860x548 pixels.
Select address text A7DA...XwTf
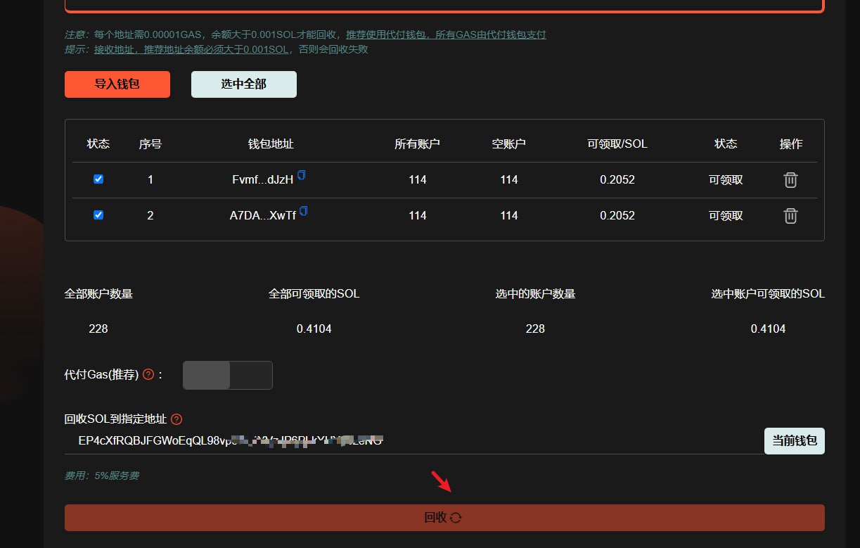tap(263, 216)
